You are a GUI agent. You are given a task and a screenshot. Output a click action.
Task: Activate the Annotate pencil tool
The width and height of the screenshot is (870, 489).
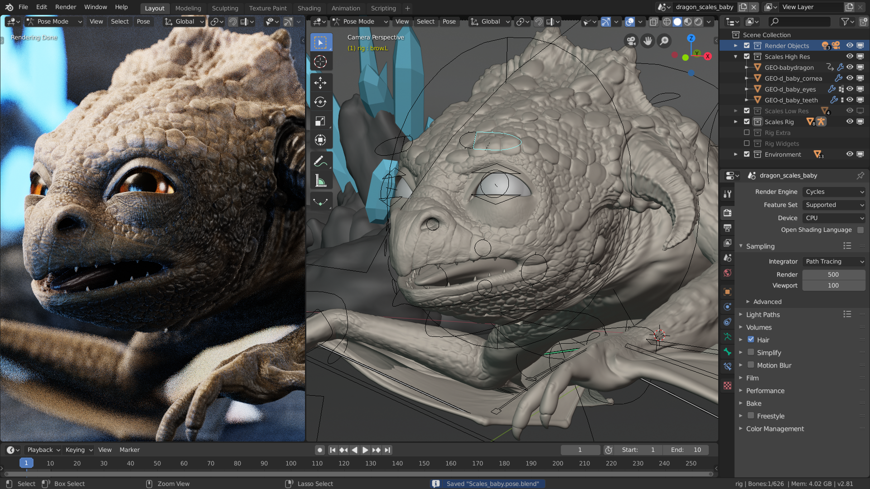tap(320, 161)
